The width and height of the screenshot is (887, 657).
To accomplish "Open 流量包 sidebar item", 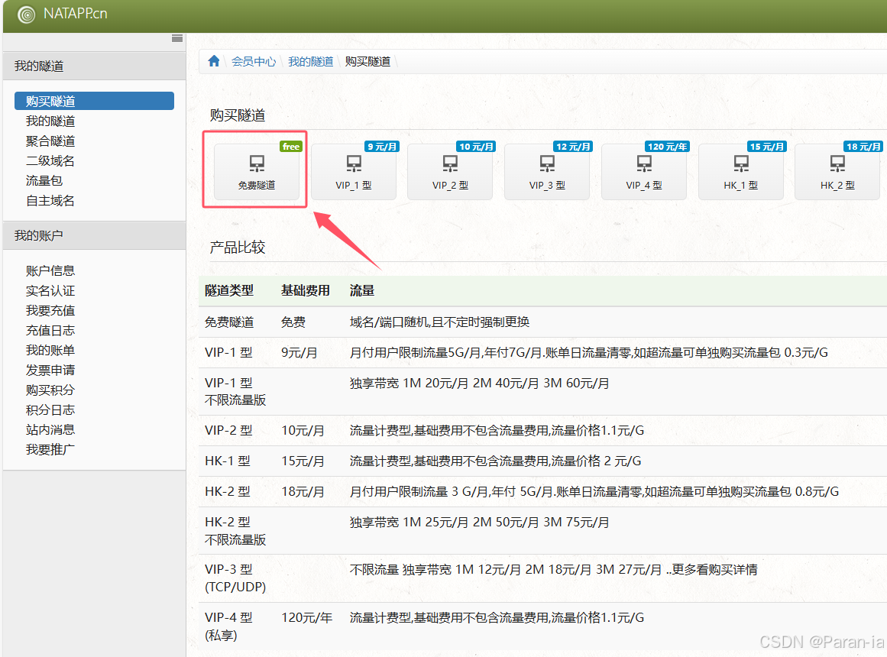I will coord(44,180).
